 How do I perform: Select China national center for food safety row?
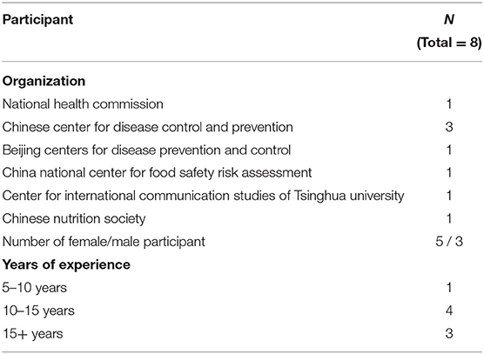click(x=242, y=173)
